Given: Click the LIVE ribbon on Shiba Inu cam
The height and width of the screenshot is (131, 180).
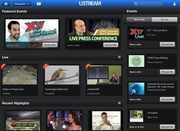Looking at the screenshot, I should click(x=3, y=66).
